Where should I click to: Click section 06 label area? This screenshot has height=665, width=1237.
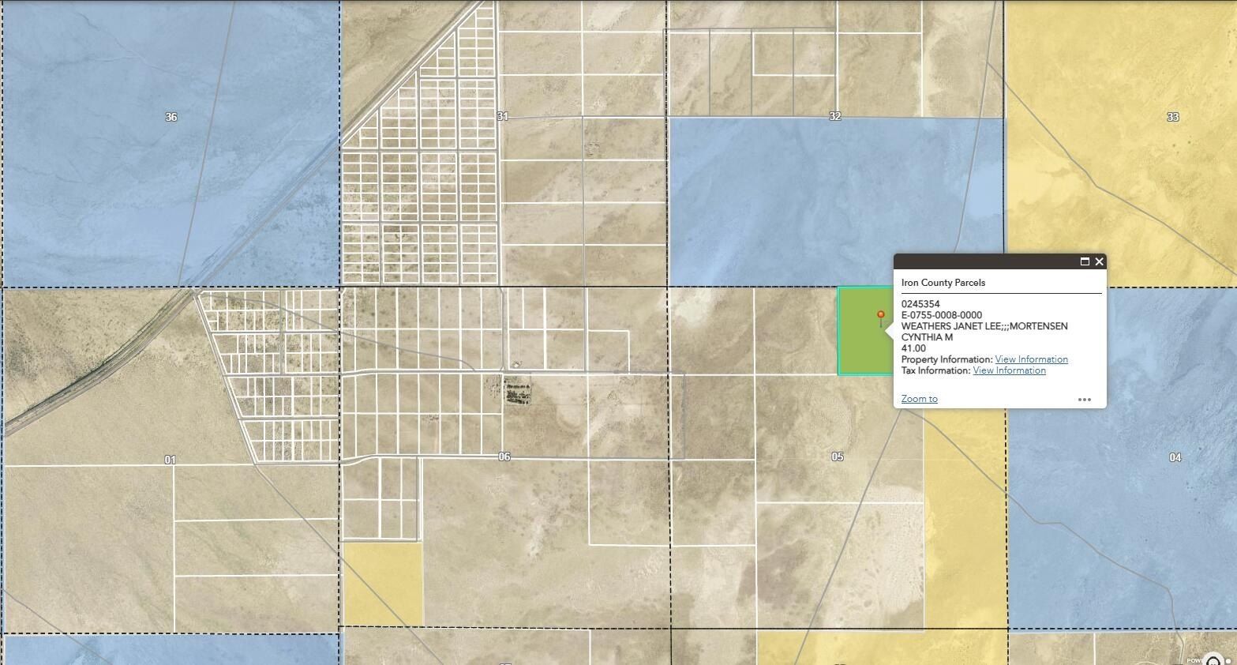503,456
